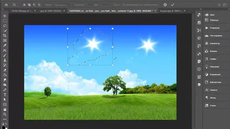Swap foreground and background colors
The height and width of the screenshot is (129, 230).
pyautogui.click(x=6, y=124)
